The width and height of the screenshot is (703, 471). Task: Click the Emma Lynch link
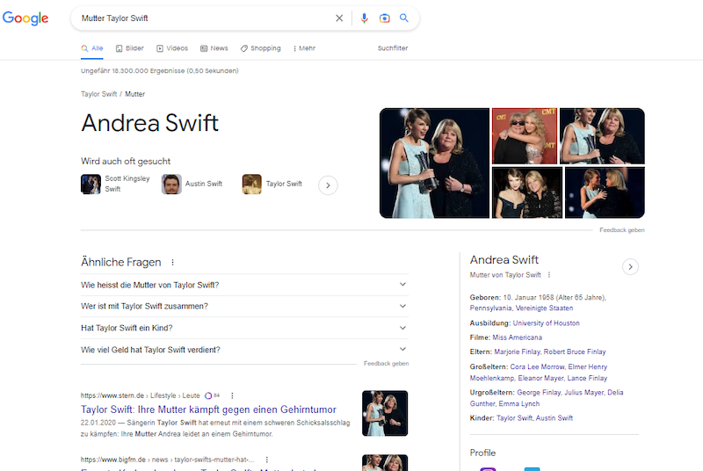[x=519, y=403]
